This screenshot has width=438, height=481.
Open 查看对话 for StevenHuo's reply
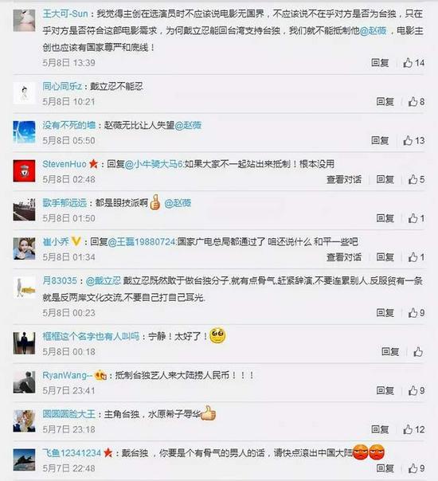click(x=344, y=179)
